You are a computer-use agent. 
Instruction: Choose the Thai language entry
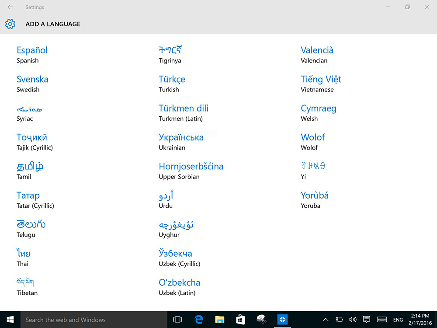coord(24,258)
